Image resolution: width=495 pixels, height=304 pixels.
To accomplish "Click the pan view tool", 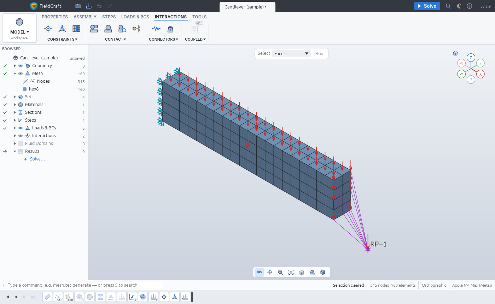I will 270,272.
